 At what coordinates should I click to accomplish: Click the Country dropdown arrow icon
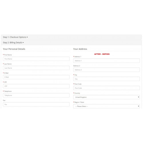tap(138, 97)
